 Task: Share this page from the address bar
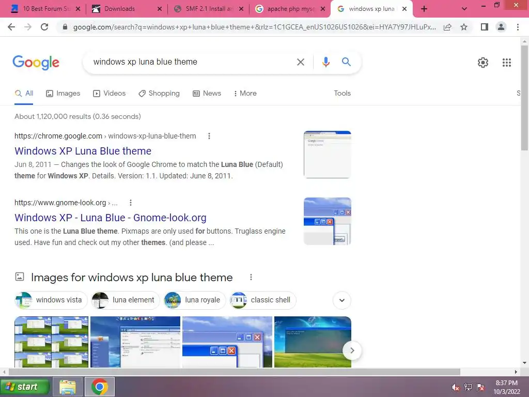[447, 27]
